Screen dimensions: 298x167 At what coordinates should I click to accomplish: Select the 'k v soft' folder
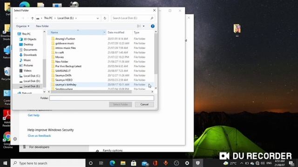pos(59,52)
